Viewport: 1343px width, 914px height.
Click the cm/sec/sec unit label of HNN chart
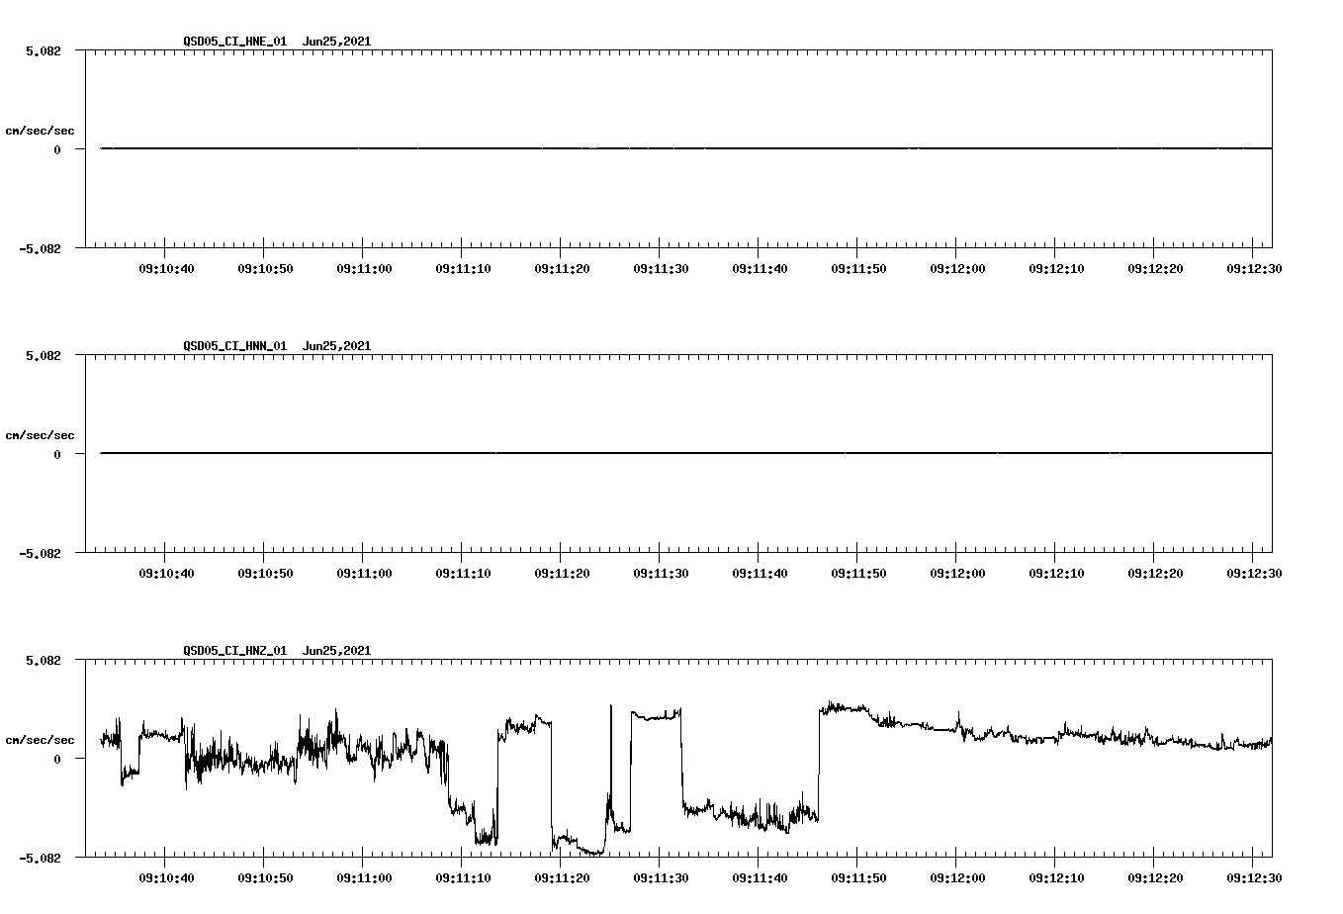click(40, 435)
